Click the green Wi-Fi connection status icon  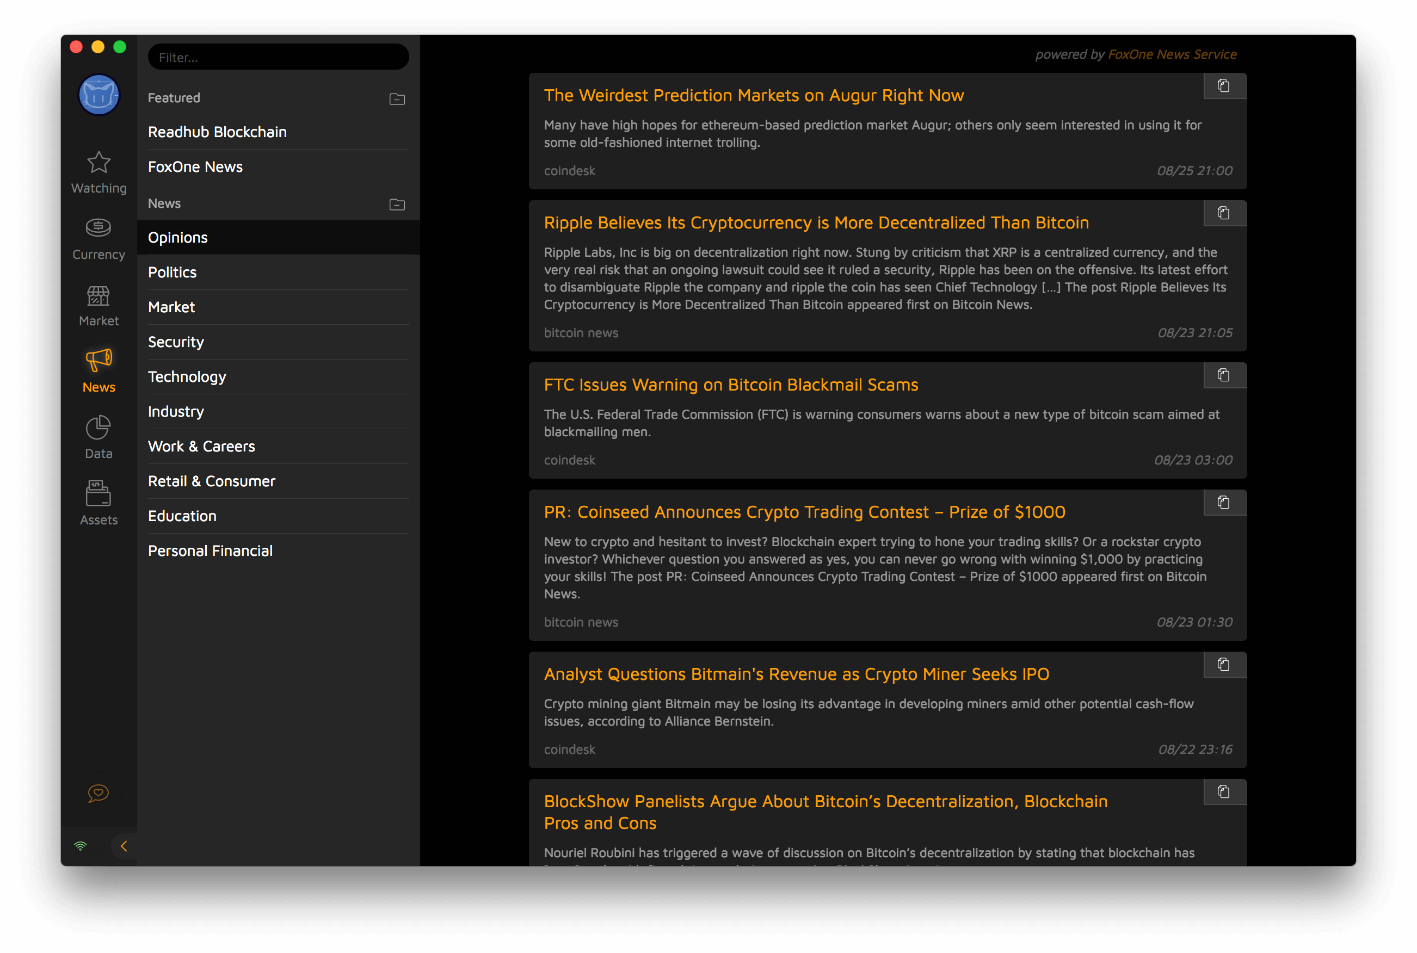80,846
